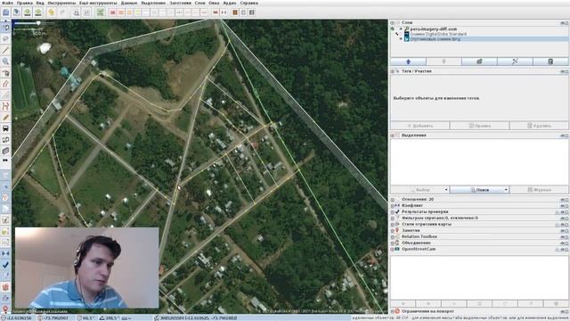Choose the Select objects tool in the left toolbar
This screenshot has width=570, height=321.
pos(5,28)
